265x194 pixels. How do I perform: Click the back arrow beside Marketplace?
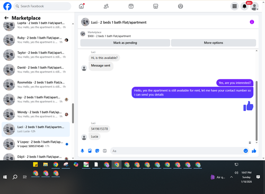pyautogui.click(x=6, y=18)
